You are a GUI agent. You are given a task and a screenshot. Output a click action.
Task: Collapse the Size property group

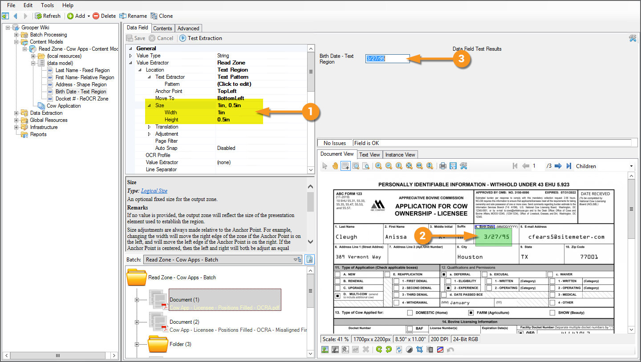coord(149,105)
